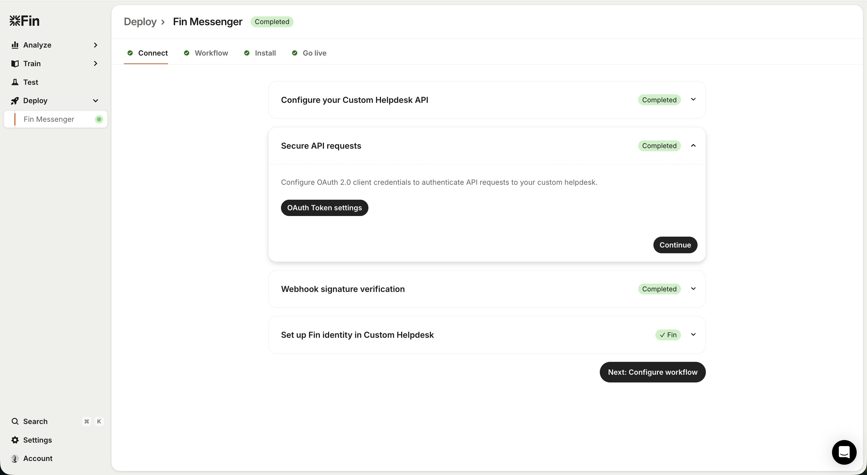Image resolution: width=867 pixels, height=475 pixels.
Task: Click the Analyze bar chart icon
Action: [15, 45]
